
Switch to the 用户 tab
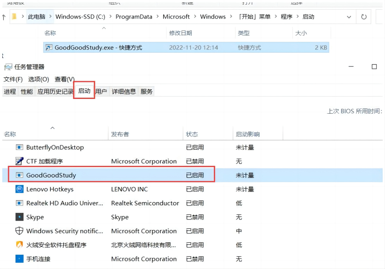coord(101,92)
